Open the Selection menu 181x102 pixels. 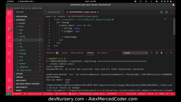pos(17,8)
